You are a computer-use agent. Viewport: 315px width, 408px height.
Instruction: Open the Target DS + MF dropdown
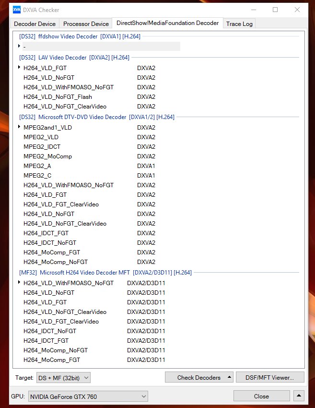[63, 378]
